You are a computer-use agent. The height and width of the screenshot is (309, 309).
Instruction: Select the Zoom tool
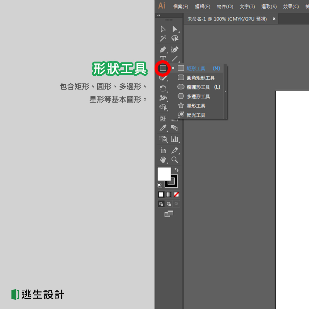[x=175, y=159]
